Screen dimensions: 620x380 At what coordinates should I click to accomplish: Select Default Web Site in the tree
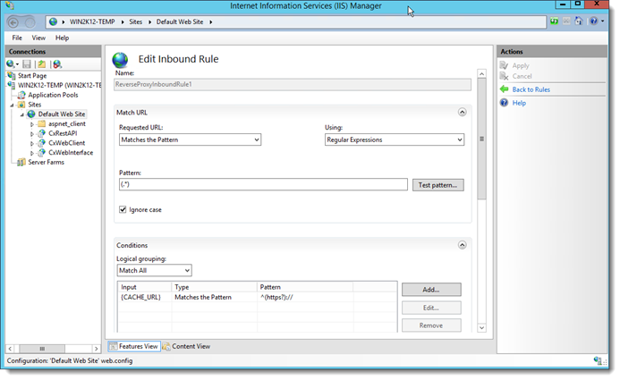tap(62, 114)
